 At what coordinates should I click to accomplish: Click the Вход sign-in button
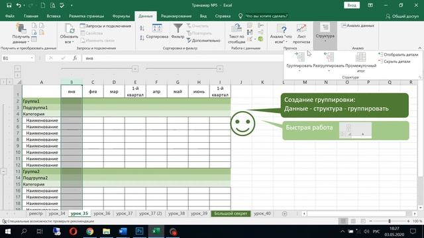pyautogui.click(x=352, y=5)
